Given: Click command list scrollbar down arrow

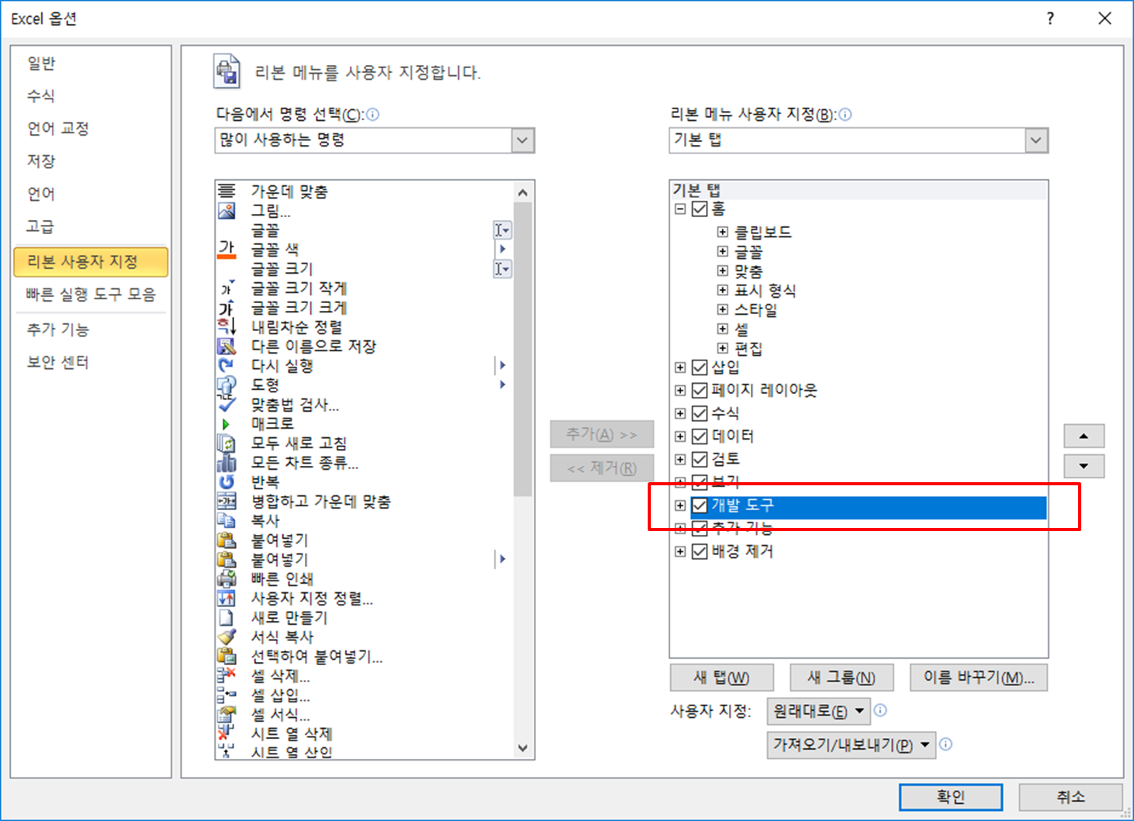Looking at the screenshot, I should [523, 748].
